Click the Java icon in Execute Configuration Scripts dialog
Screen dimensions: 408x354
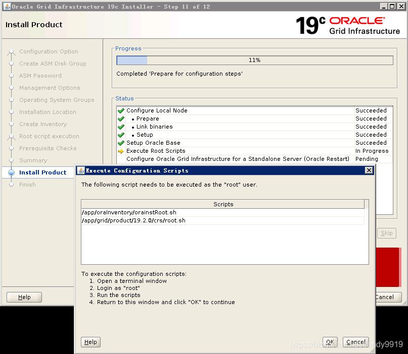click(81, 170)
